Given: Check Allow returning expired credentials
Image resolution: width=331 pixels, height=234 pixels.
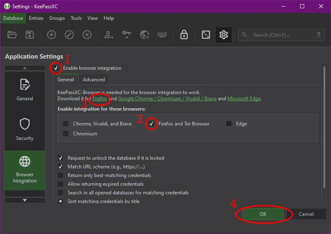Looking at the screenshot, I should pyautogui.click(x=60, y=184).
